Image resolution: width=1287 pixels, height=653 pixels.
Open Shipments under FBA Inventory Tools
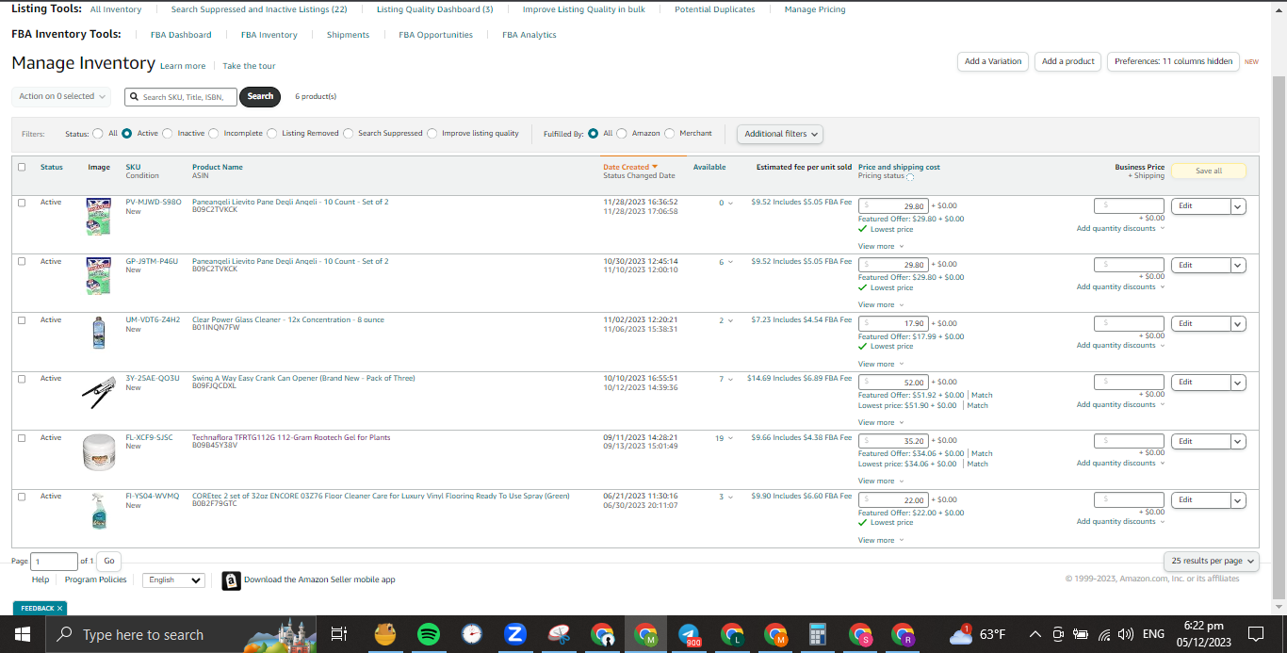tap(348, 35)
